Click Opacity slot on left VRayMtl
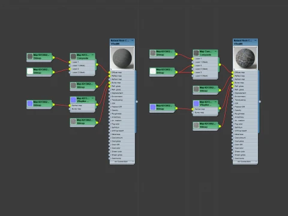 pos(122,110)
